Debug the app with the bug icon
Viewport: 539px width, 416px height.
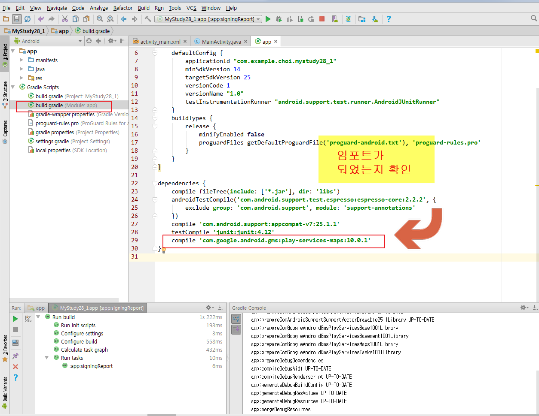[279, 19]
